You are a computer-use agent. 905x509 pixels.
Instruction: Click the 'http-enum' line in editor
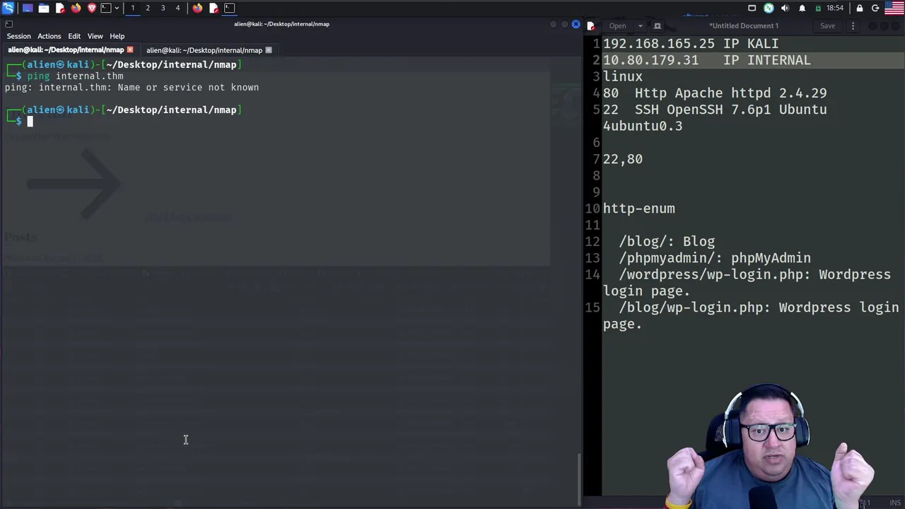point(639,209)
